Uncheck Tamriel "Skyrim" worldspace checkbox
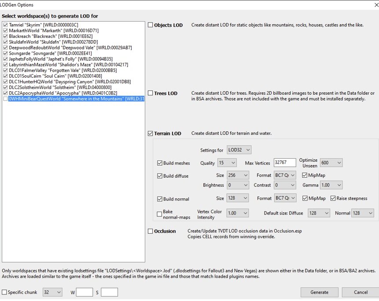 5,25
